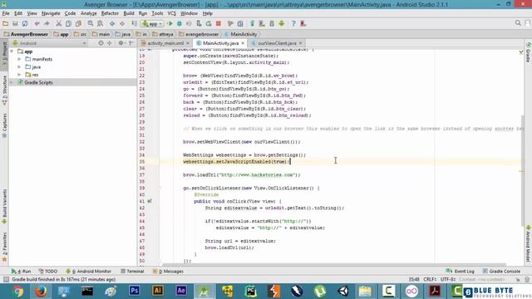Viewport: 532px width, 299px height.
Task: Open the Android project view dropdown
Action: 49,43
